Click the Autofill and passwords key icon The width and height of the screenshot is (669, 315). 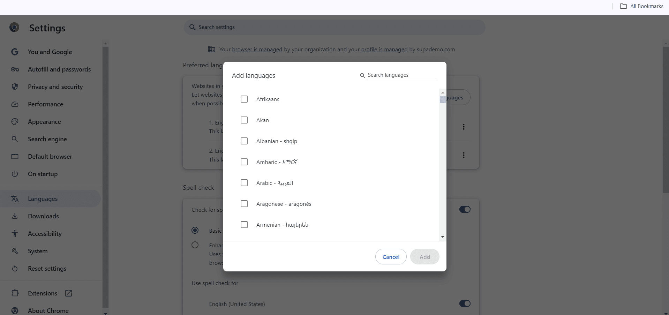[x=15, y=69]
